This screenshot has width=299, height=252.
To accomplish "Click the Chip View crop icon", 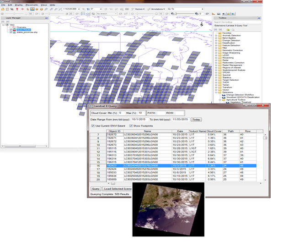I will click(12, 9).
